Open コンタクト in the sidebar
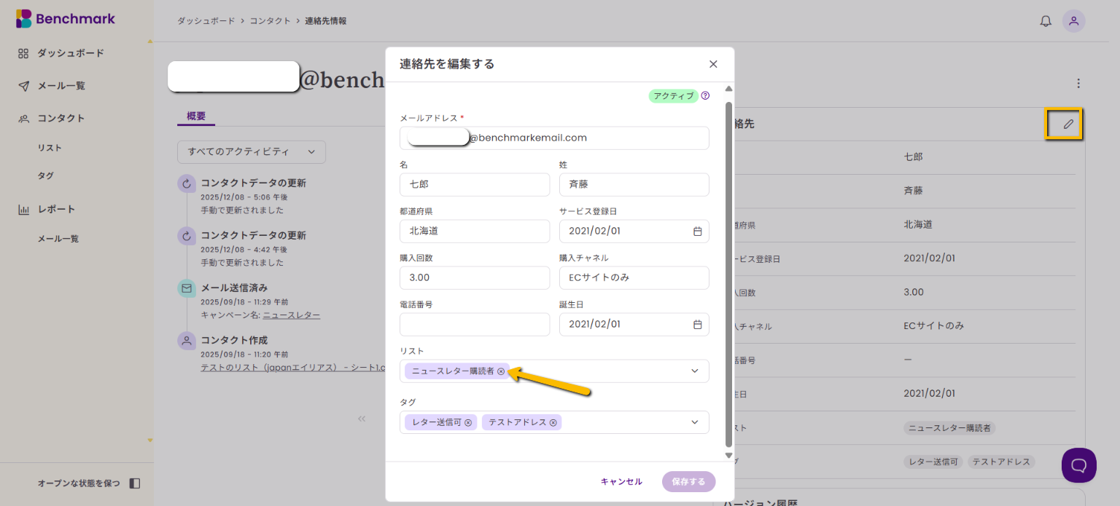Viewport: 1120px width, 506px height. click(x=61, y=119)
